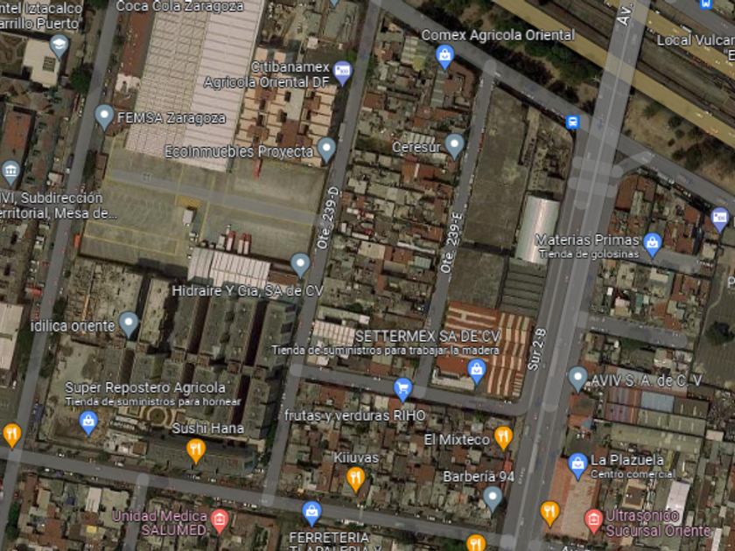The image size is (735, 551).
Task: Open the Unidad Medica SALUMED clinic pin
Action: pyautogui.click(x=220, y=521)
